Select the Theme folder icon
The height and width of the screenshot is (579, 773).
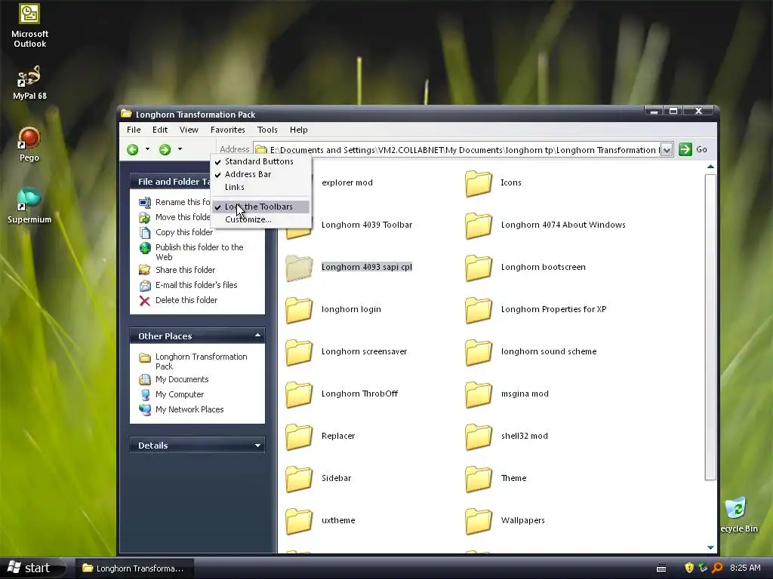pos(478,479)
